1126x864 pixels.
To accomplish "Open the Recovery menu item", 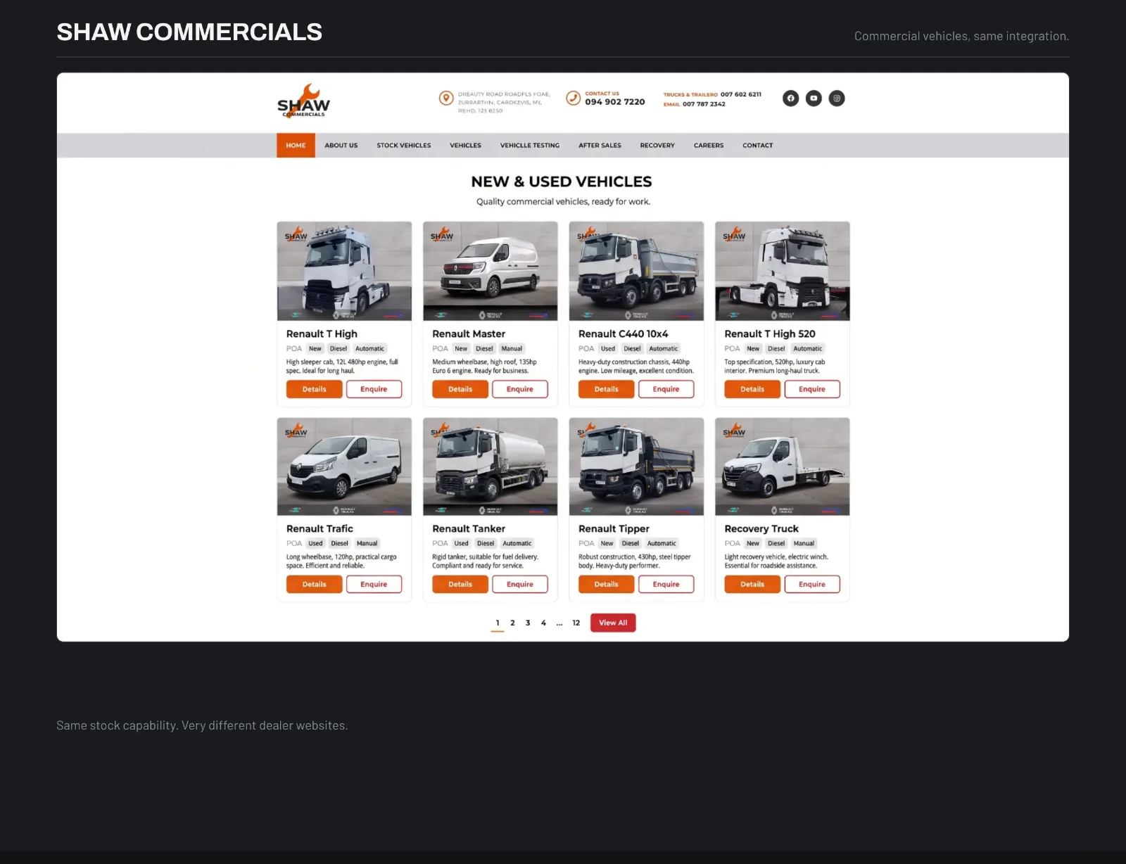I will click(x=657, y=146).
